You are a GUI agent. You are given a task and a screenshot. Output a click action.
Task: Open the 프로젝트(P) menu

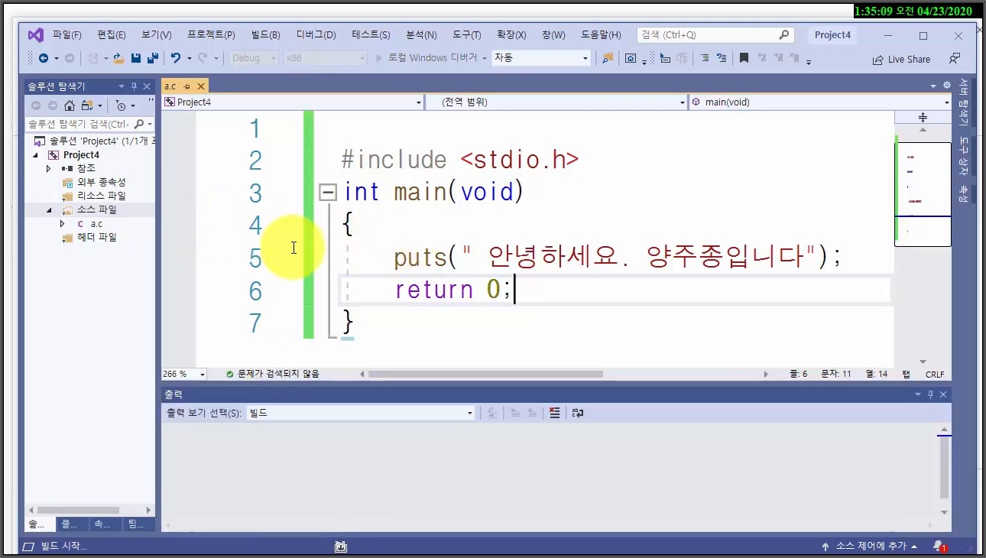pos(211,35)
